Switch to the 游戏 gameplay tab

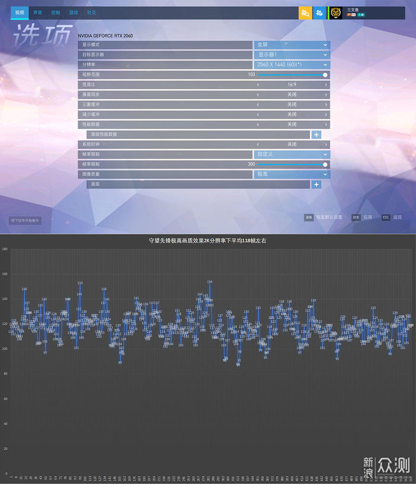coord(73,12)
